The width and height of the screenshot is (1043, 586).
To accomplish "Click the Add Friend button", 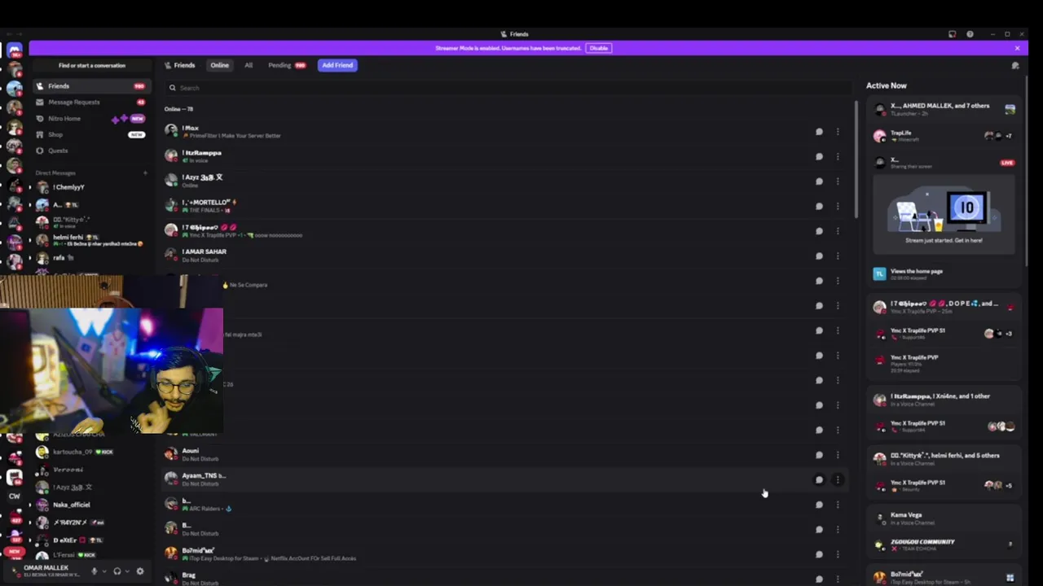I will coord(337,65).
